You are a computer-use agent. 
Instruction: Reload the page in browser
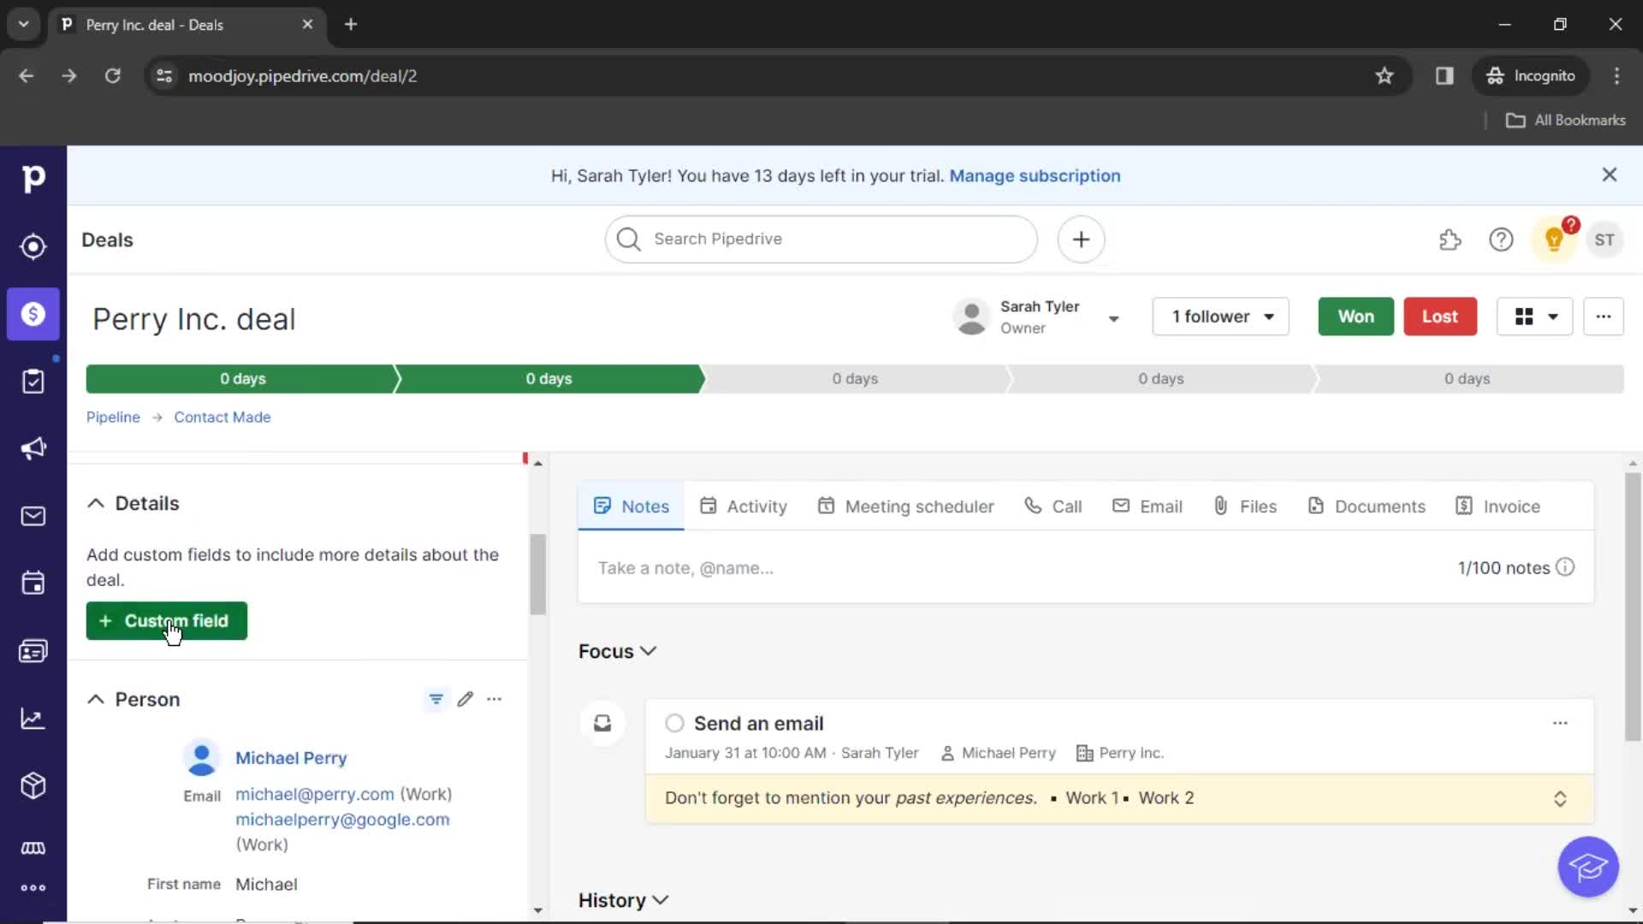coord(112,76)
